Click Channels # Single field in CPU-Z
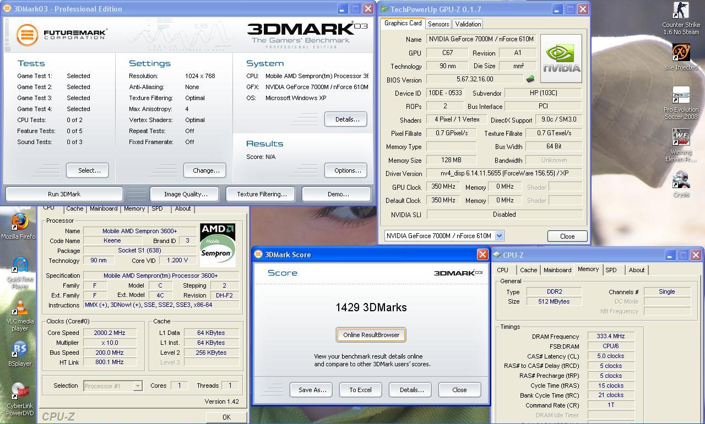The image size is (705, 424). click(666, 292)
